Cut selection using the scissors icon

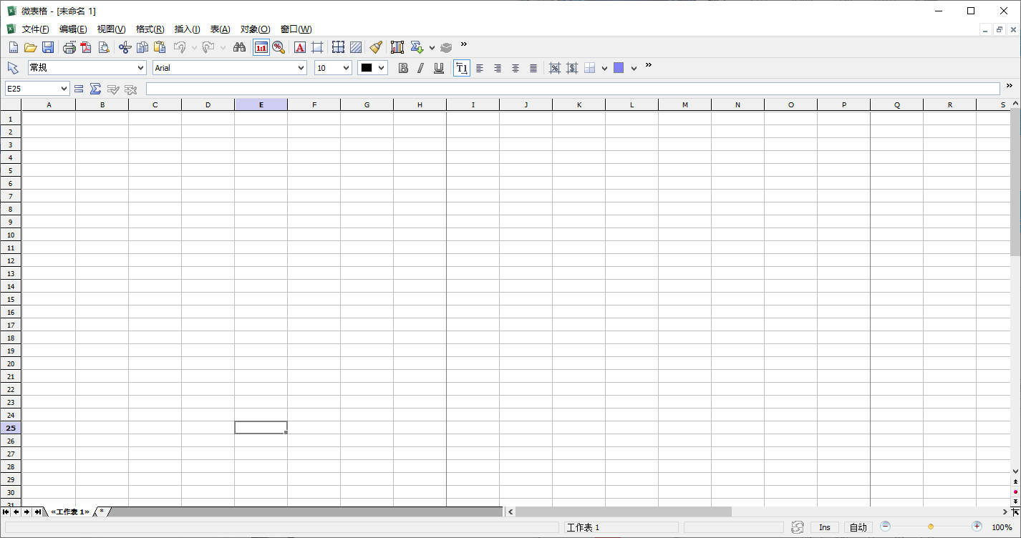125,48
